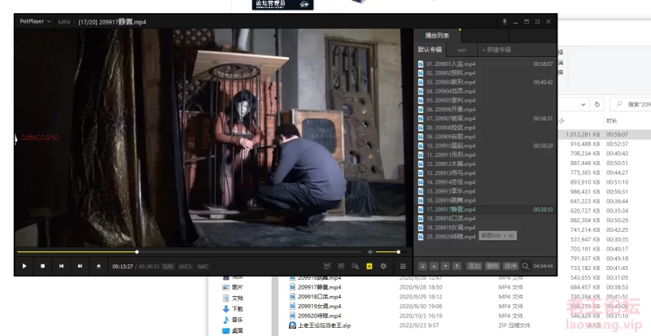This screenshot has width=651, height=336.
Task: Click the 删除 delete button in playlist
Action: pyautogui.click(x=492, y=266)
